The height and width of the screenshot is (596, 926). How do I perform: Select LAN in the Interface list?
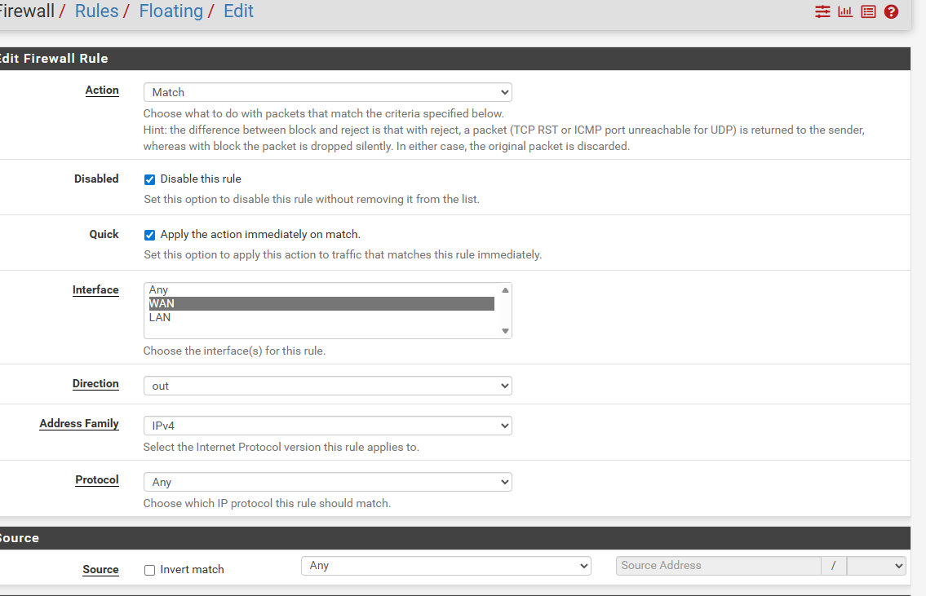pyautogui.click(x=160, y=317)
